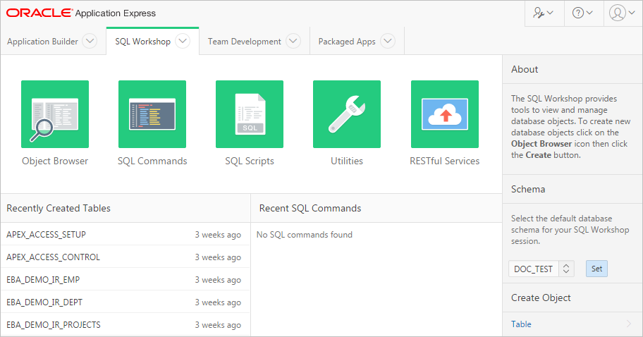This screenshot has height=337, width=643.
Task: Click the Utilities wrench icon
Action: coord(347,114)
